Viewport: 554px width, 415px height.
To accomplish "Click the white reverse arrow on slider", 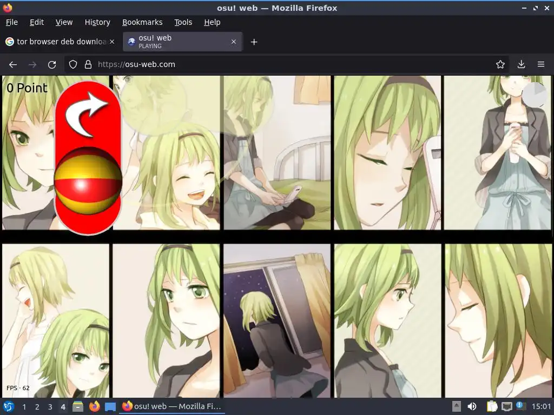I will click(86, 115).
